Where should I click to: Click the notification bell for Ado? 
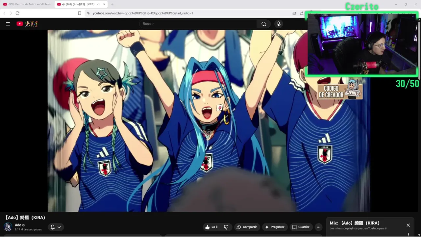[x=53, y=227]
